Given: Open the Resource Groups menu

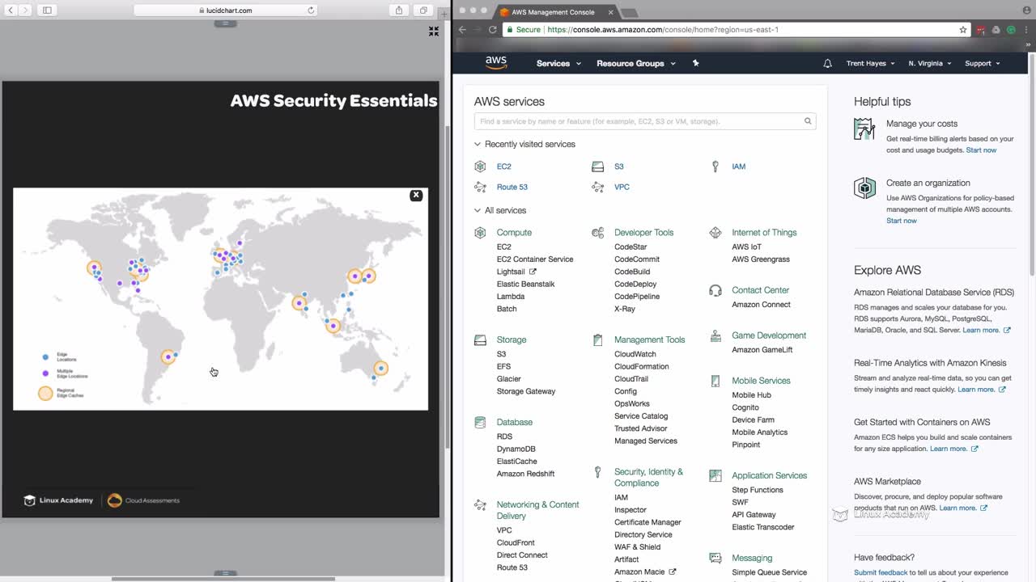Looking at the screenshot, I should pyautogui.click(x=635, y=63).
